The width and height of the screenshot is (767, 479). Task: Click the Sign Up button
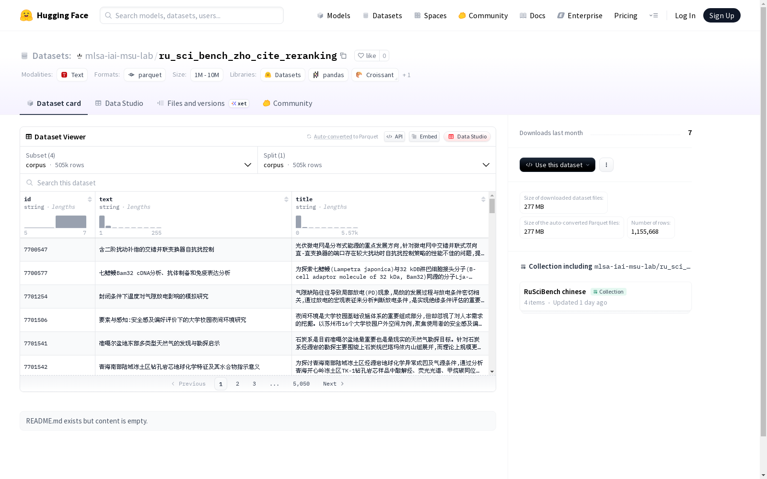pyautogui.click(x=721, y=15)
